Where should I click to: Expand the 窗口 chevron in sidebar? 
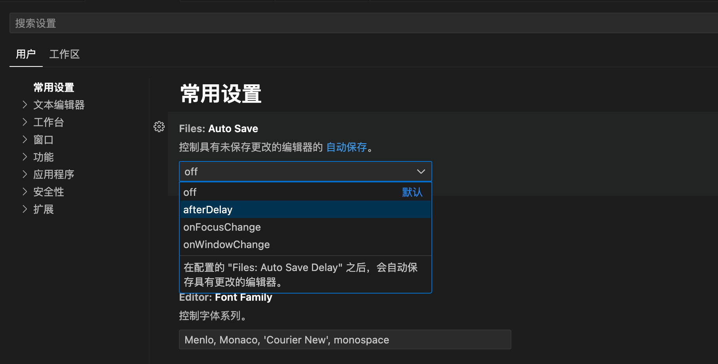[x=25, y=140]
